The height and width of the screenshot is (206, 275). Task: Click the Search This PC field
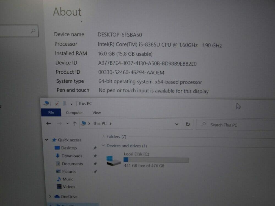[x=235, y=125]
